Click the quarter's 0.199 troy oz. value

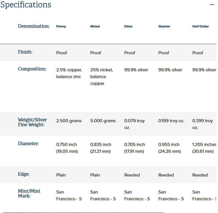tap(171, 121)
